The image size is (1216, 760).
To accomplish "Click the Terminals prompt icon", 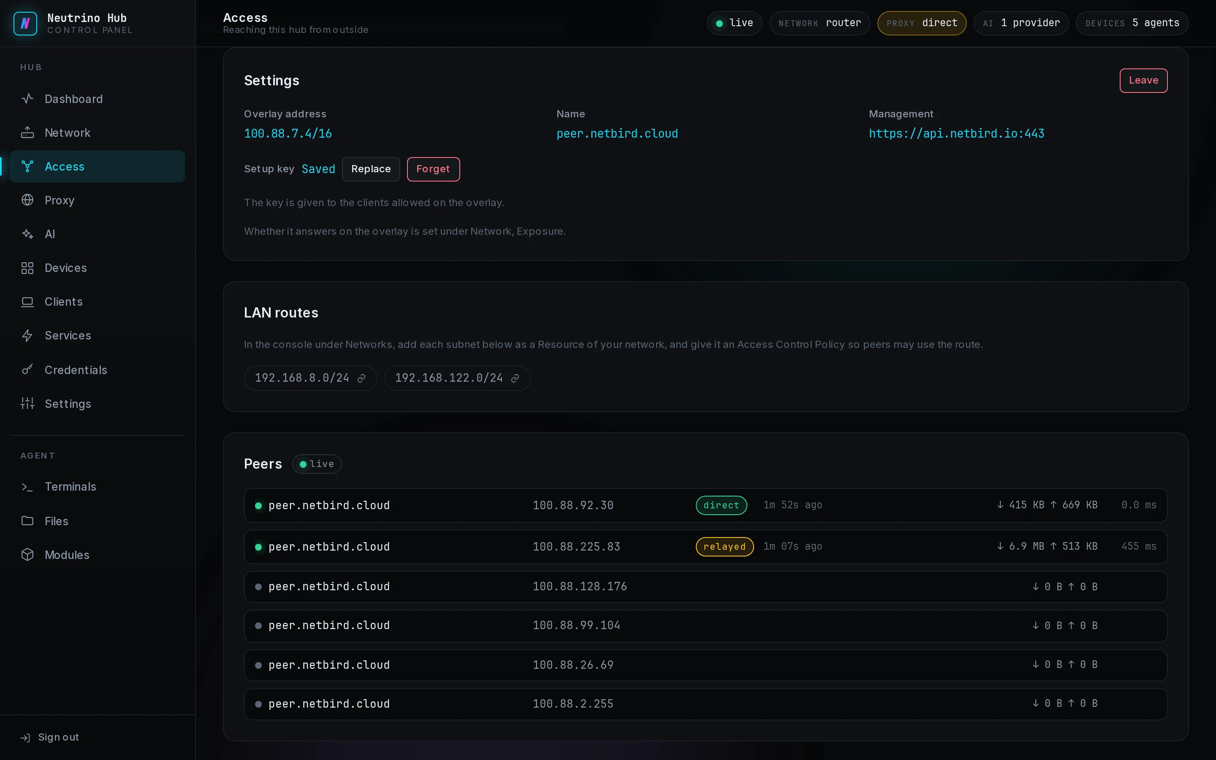I will pos(27,486).
